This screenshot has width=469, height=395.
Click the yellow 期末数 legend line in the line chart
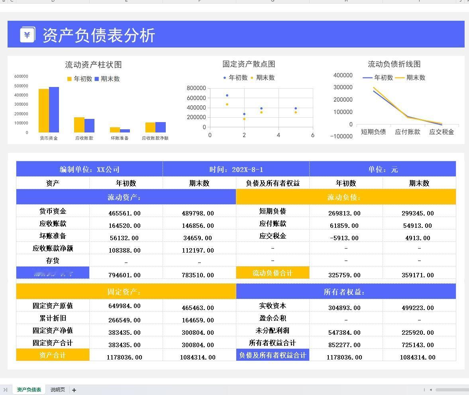400,78
